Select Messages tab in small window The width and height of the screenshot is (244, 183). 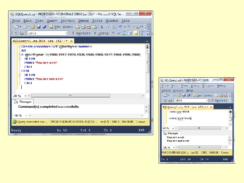[171, 134]
